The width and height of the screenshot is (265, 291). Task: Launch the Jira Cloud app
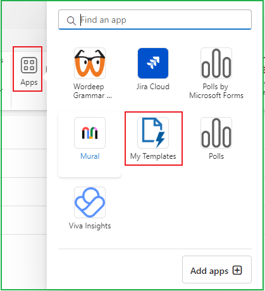click(x=153, y=69)
